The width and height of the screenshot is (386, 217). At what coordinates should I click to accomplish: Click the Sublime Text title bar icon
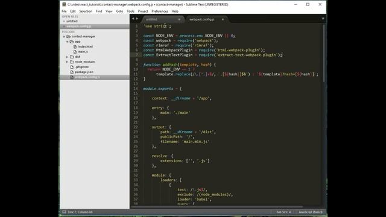pos(64,4)
